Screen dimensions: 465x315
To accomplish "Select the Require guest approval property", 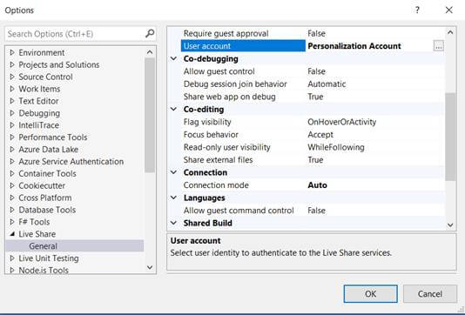I will click(x=226, y=33).
